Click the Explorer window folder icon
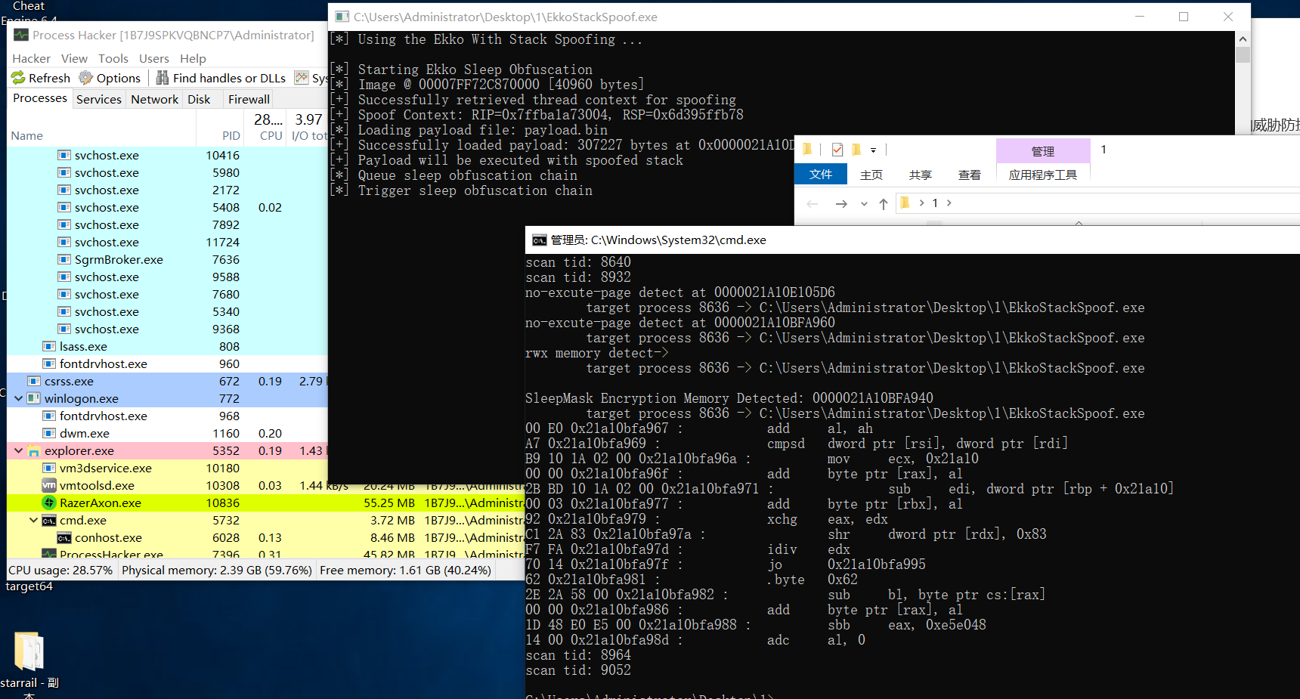1300x699 pixels. [x=807, y=149]
